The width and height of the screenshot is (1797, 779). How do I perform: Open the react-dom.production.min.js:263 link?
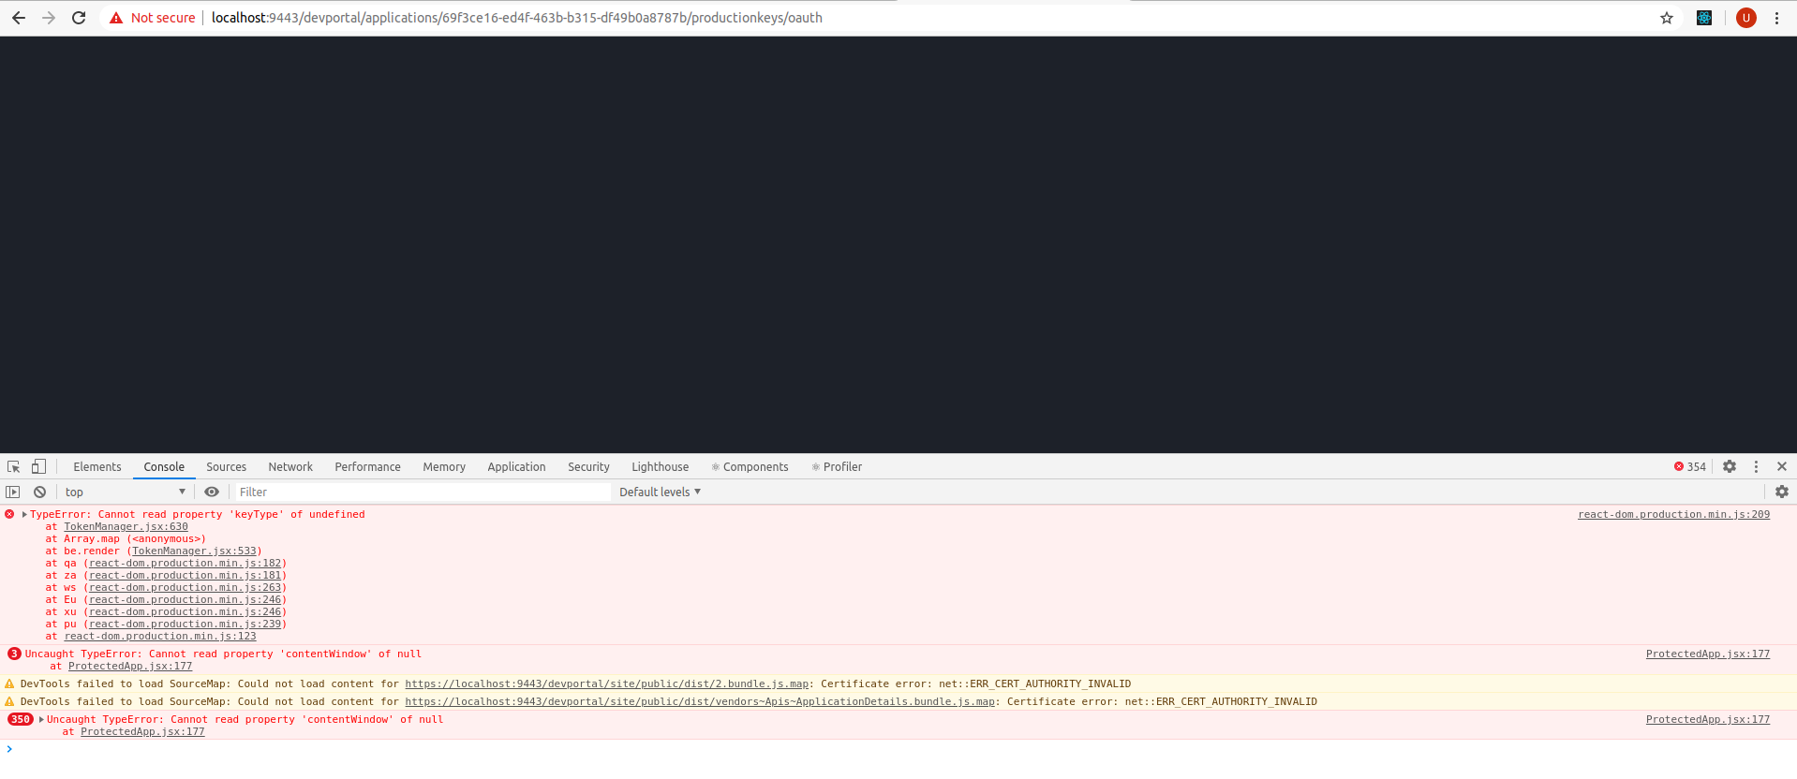[x=185, y=587]
